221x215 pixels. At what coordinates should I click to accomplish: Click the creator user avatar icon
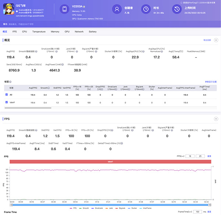[x=117, y=10]
